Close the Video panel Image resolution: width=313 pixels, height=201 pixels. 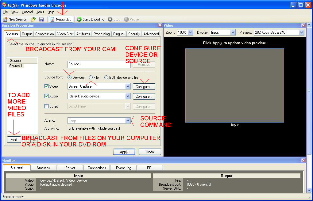[303, 25]
